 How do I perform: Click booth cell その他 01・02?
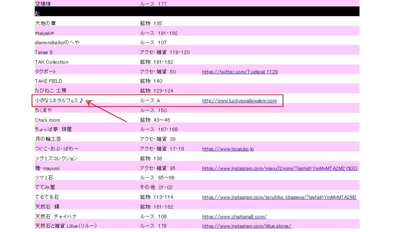tap(156, 187)
